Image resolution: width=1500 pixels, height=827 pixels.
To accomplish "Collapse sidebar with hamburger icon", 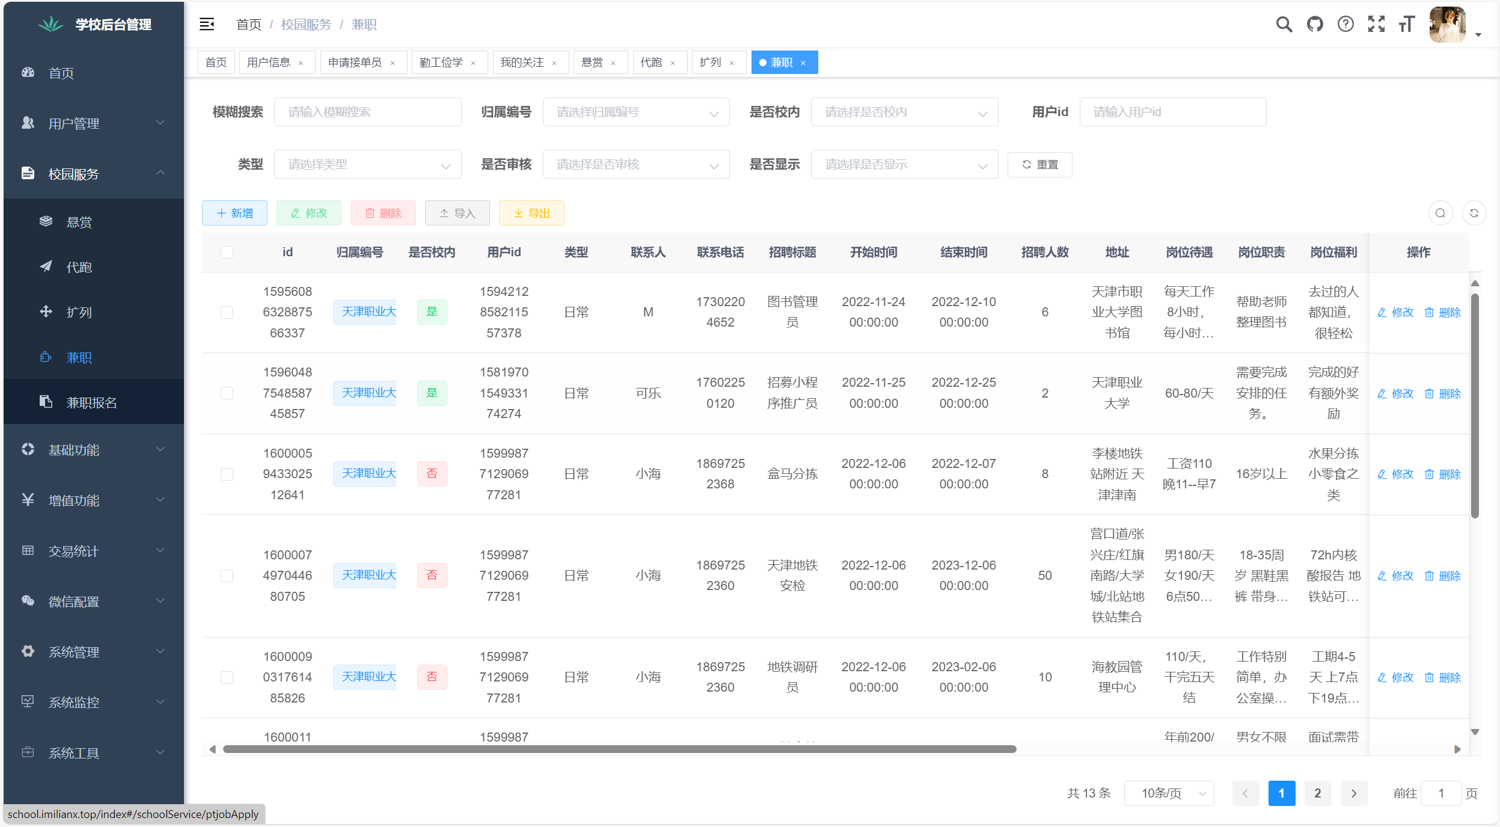I will [x=207, y=24].
